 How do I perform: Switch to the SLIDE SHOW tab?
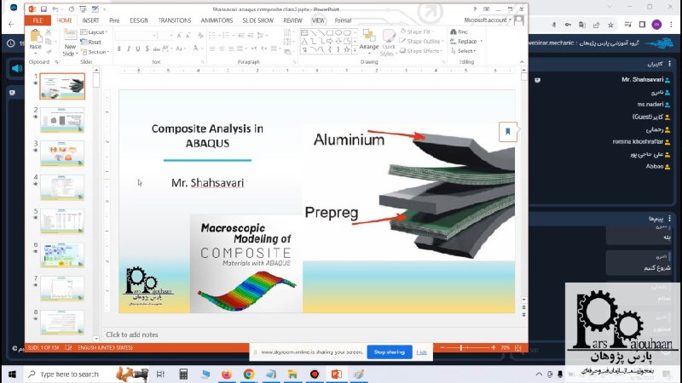tap(258, 20)
